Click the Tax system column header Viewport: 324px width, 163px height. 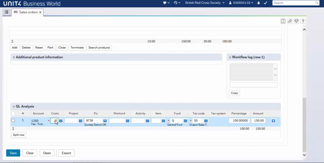point(218,113)
